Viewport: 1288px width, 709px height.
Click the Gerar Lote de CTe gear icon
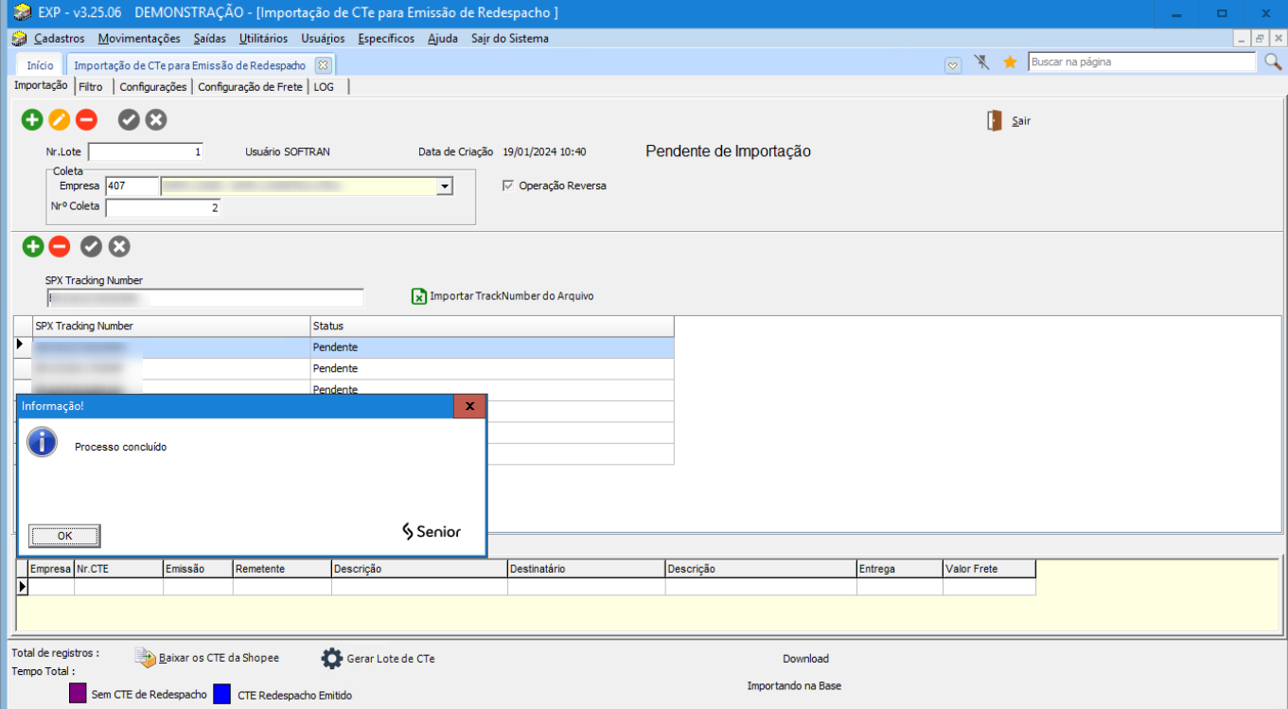331,659
